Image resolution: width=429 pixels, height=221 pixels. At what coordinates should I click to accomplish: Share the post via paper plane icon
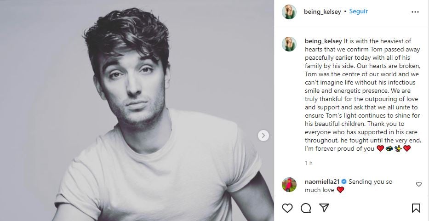324,208
